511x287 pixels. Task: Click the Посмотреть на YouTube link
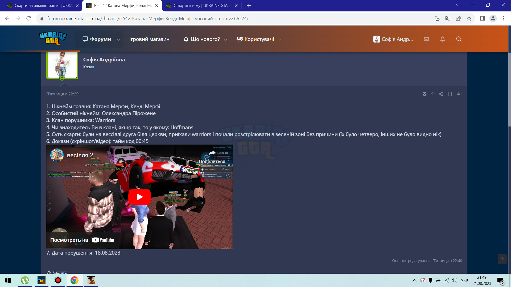click(x=82, y=240)
